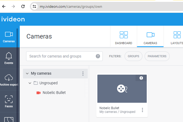Open Events bell in sidebar
This screenshot has height=122, width=183.
[9, 58]
